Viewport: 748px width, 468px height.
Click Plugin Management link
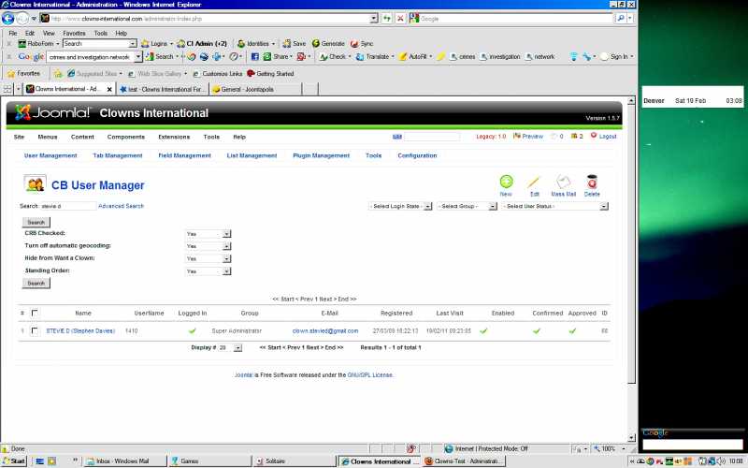pos(321,155)
